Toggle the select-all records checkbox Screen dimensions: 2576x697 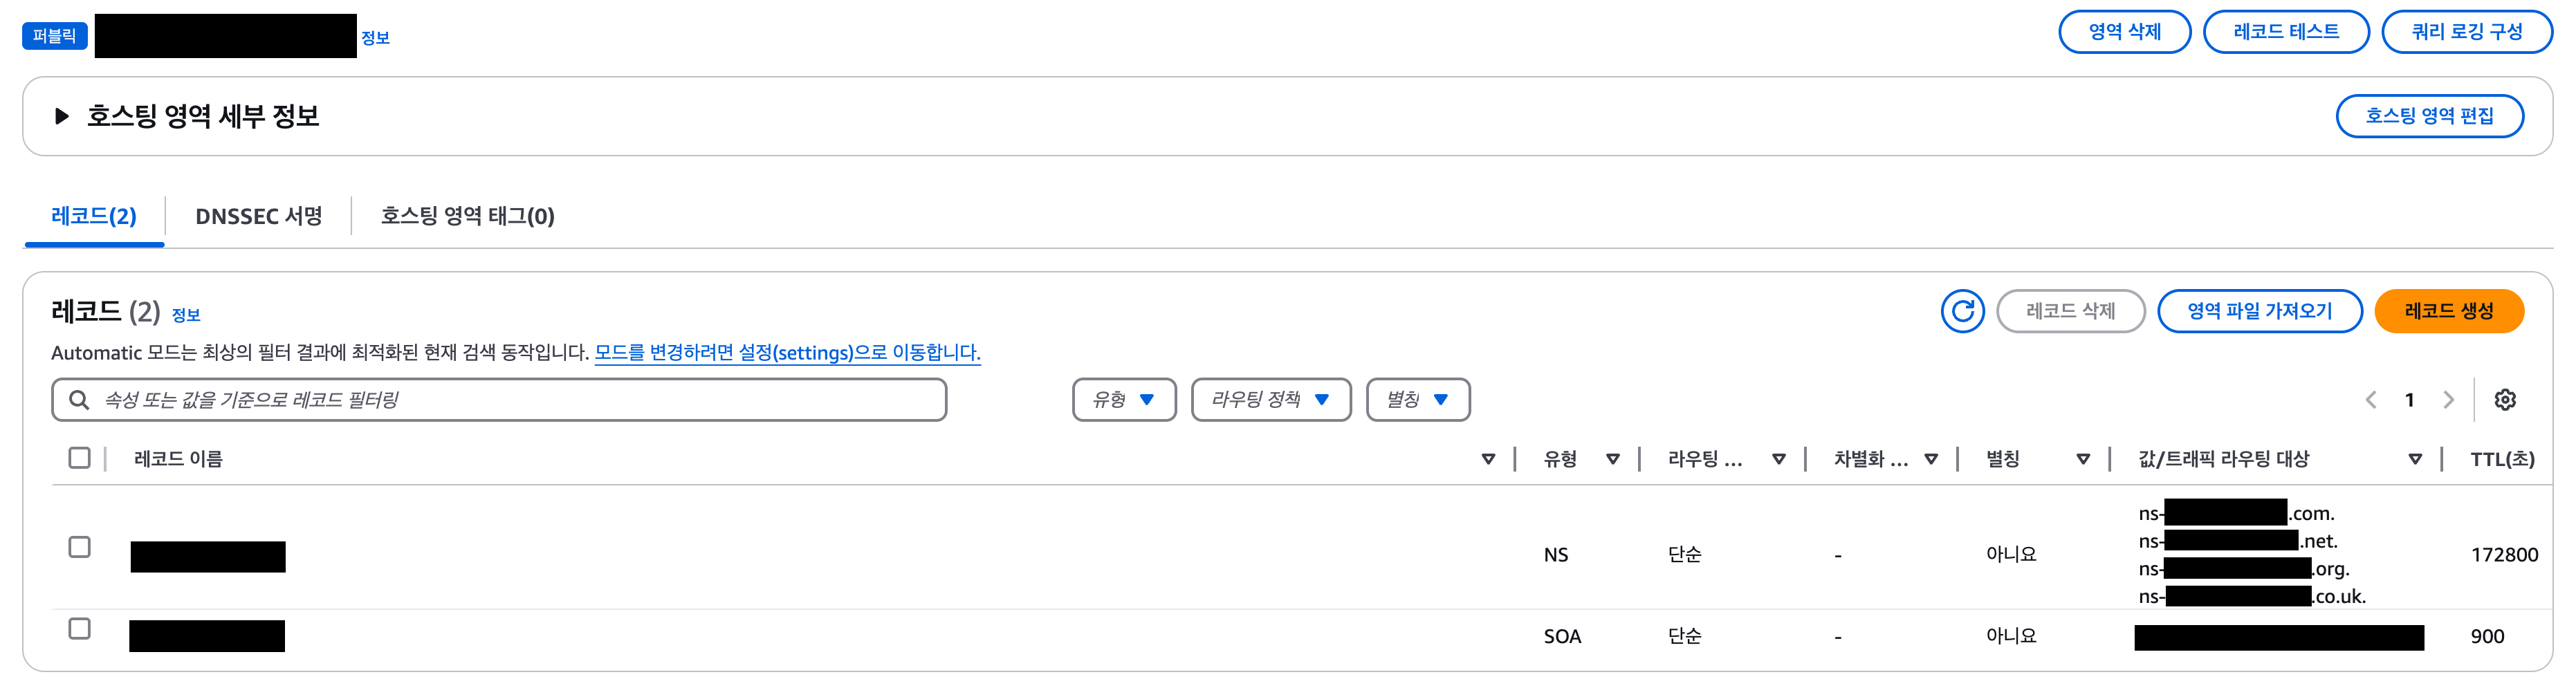click(x=80, y=458)
